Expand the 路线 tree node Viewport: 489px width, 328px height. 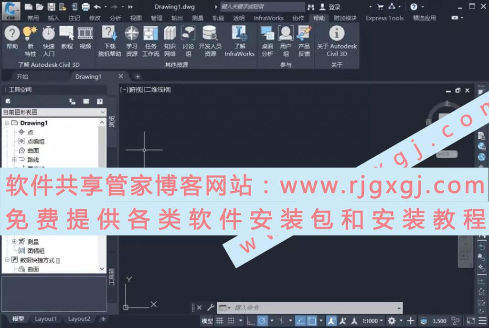[x=14, y=159]
